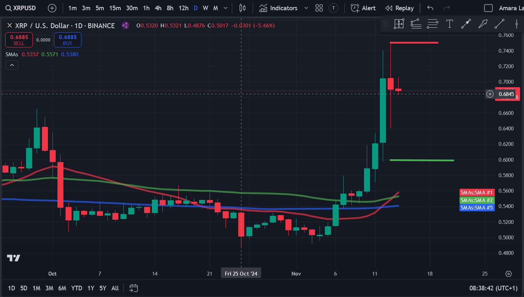Select Fib retracement drawing tool
The height and width of the screenshot is (297, 524).
(x=416, y=24)
